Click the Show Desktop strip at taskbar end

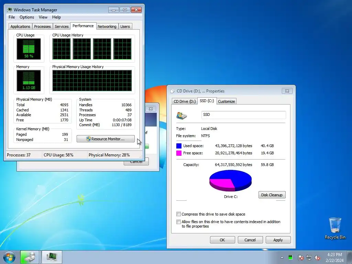(x=350, y=257)
